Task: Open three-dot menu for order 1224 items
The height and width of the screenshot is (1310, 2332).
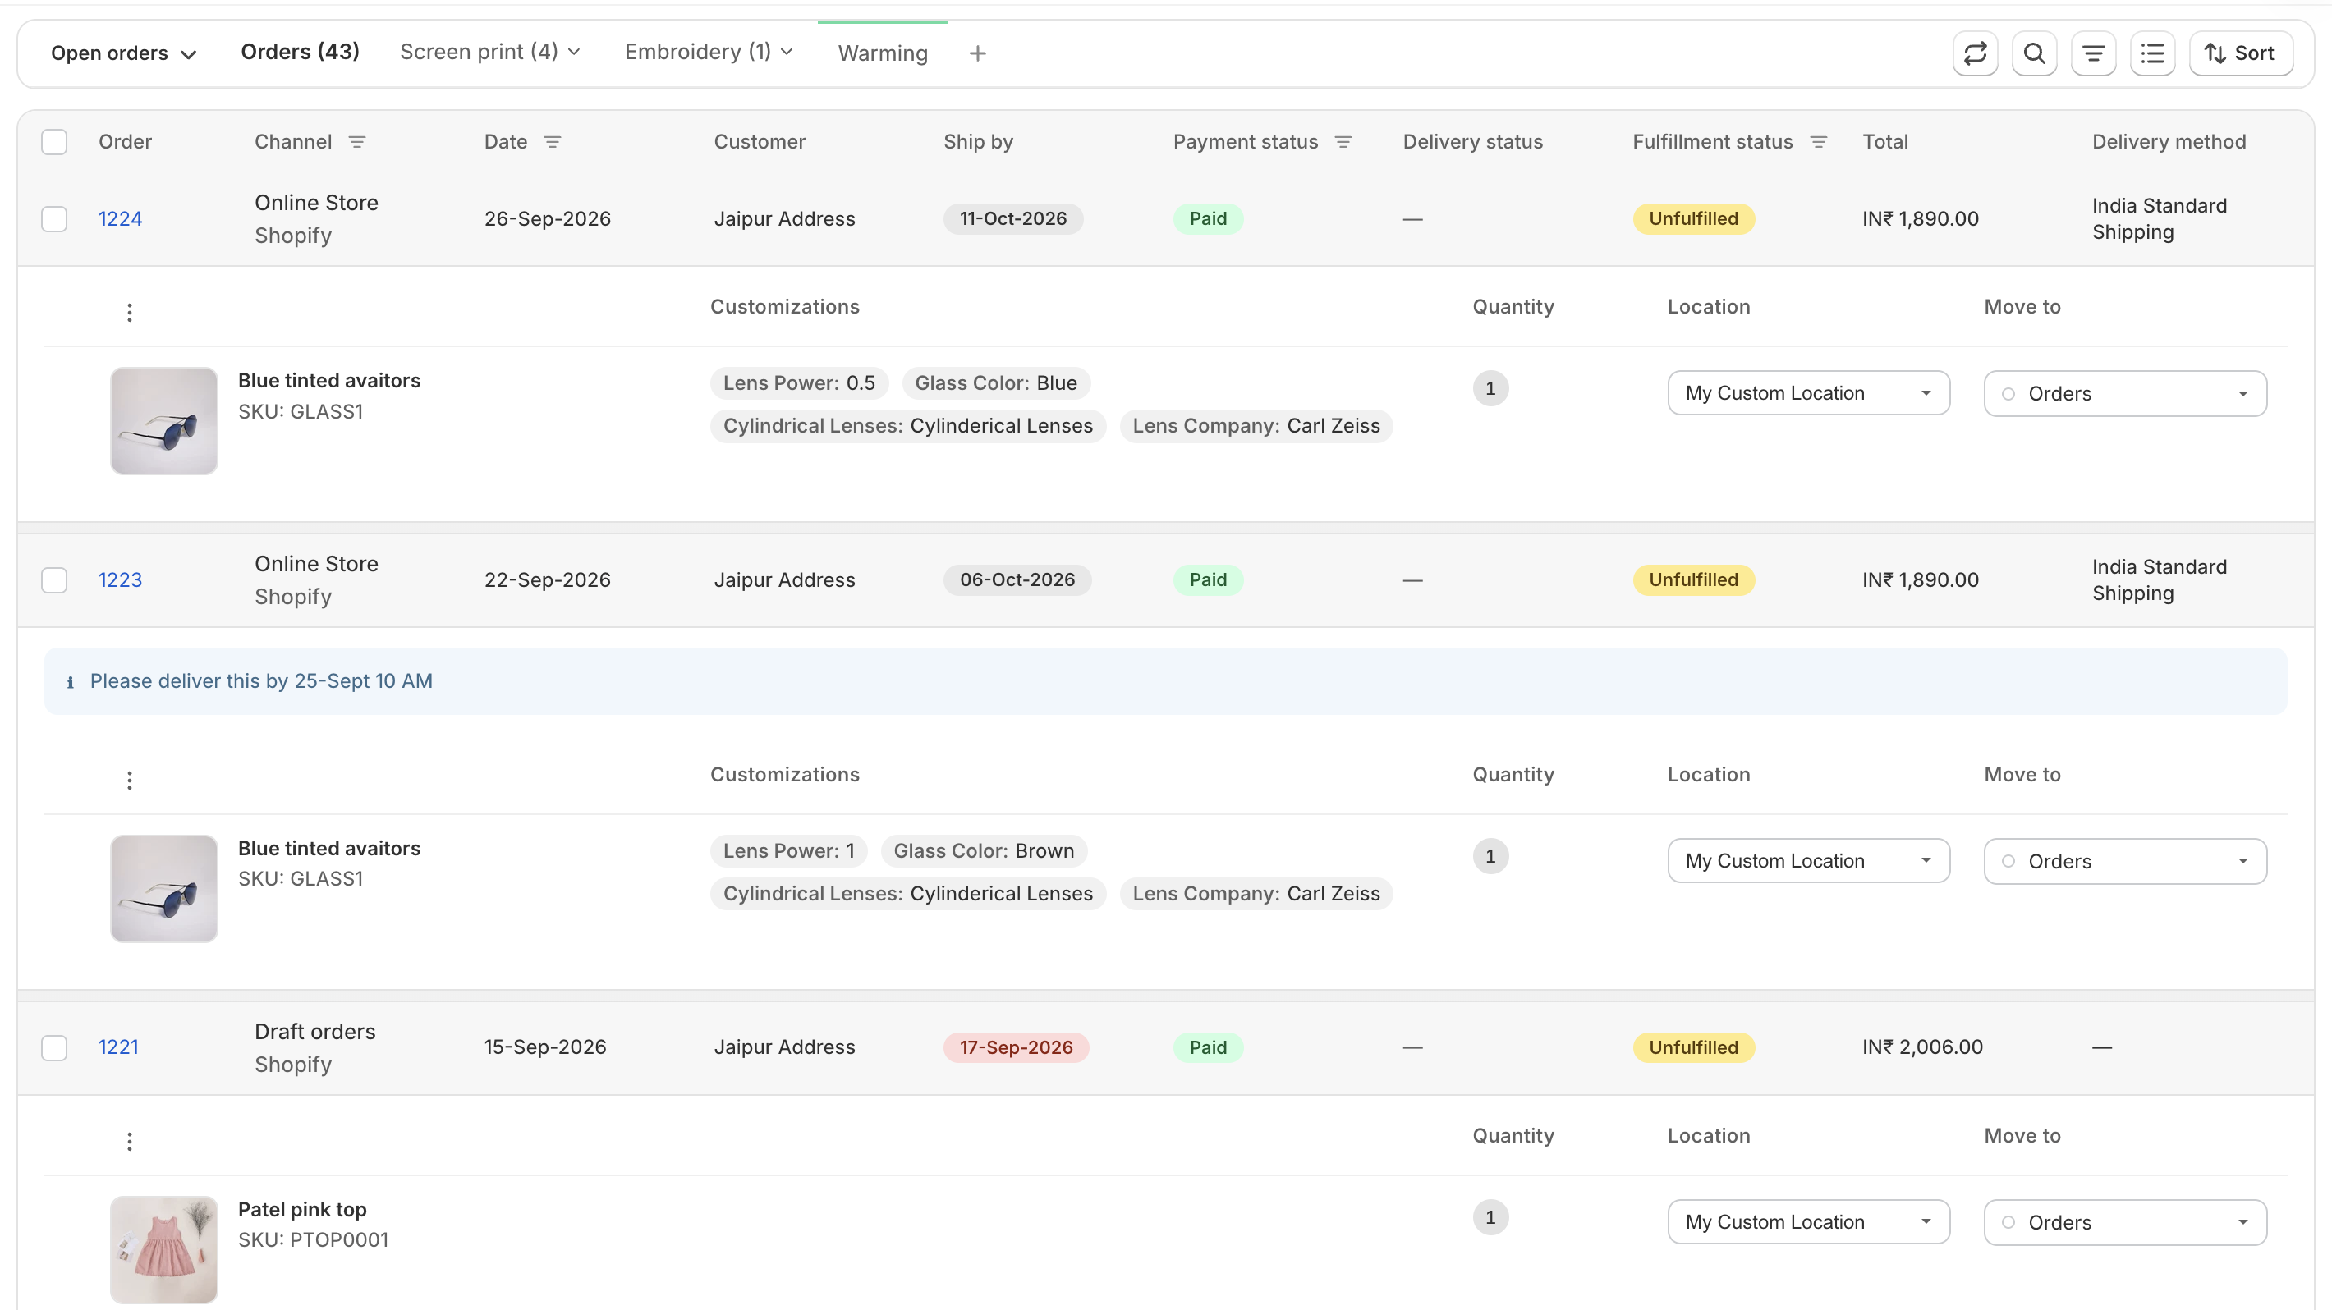Action: click(130, 312)
